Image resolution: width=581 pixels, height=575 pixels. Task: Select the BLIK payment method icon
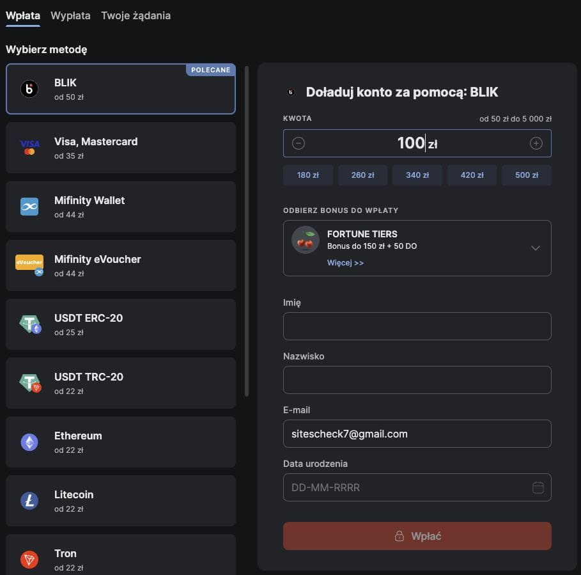click(x=29, y=89)
